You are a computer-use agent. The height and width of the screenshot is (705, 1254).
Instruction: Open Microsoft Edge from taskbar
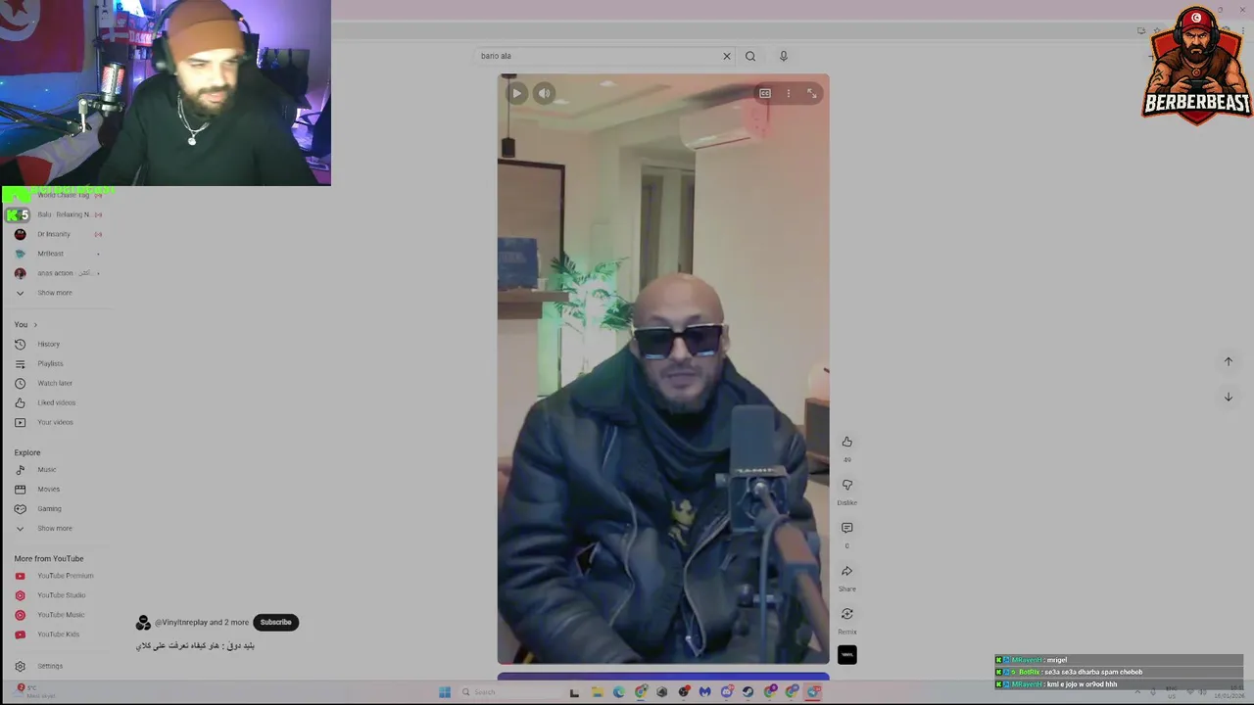coord(618,692)
